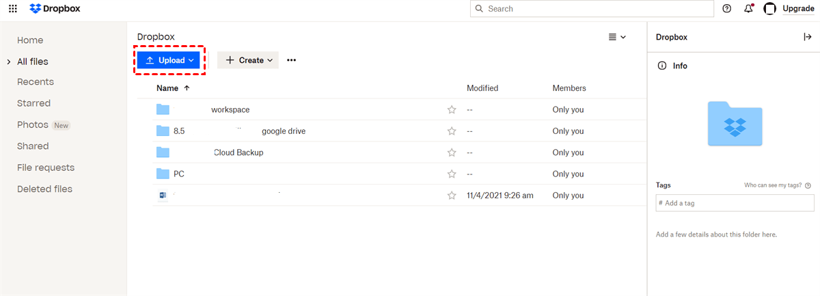Star the google drive folder
The width and height of the screenshot is (820, 296).
[x=452, y=131]
